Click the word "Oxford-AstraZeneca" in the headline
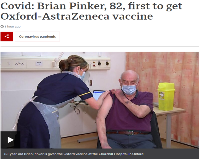Screen dimensions: 200x159 point(55,16)
